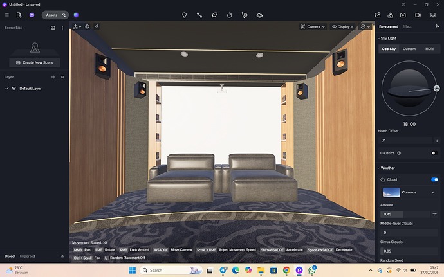Image resolution: width=444 pixels, height=277 pixels.
Task: Click the Amount settings slider icon
Action: [x=435, y=214]
